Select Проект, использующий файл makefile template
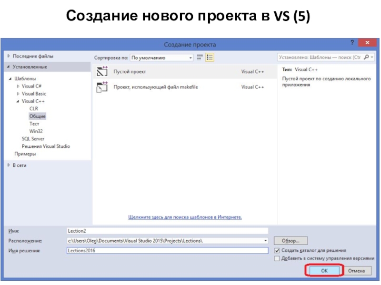 click(x=185, y=87)
